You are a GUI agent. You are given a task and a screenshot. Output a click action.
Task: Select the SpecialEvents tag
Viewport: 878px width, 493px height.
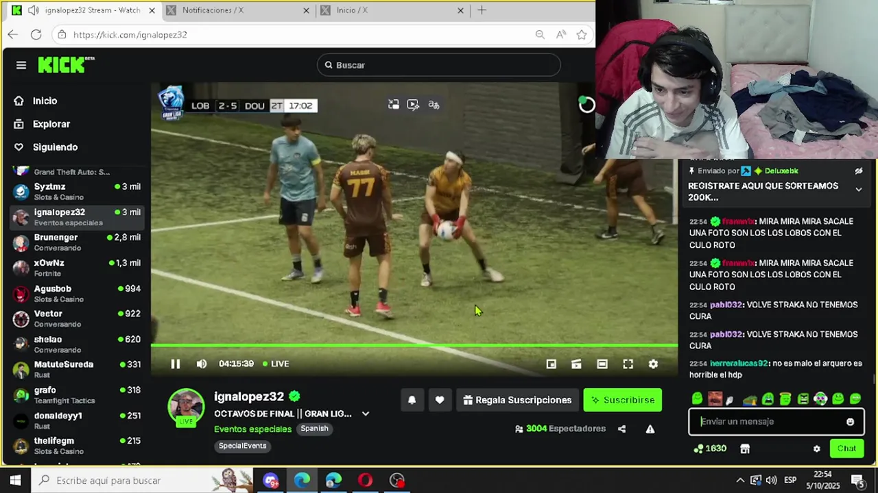tap(242, 446)
